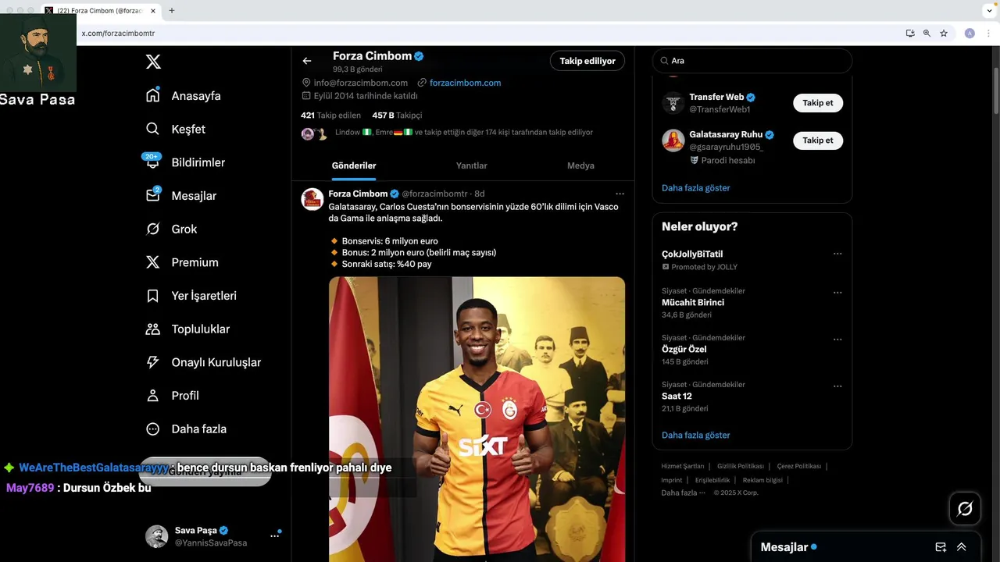Open the Galatasaray Ruhu profile name
Viewport: 1000px width, 562px height.
(726, 134)
